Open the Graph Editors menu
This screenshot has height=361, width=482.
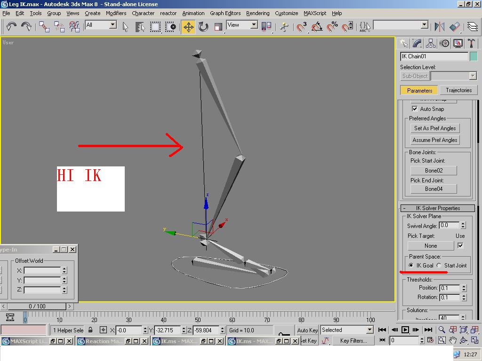[x=225, y=13]
